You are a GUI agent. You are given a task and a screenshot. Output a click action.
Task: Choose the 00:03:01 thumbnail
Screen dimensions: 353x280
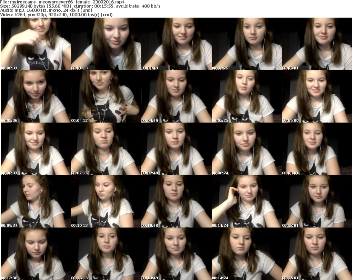(317, 44)
